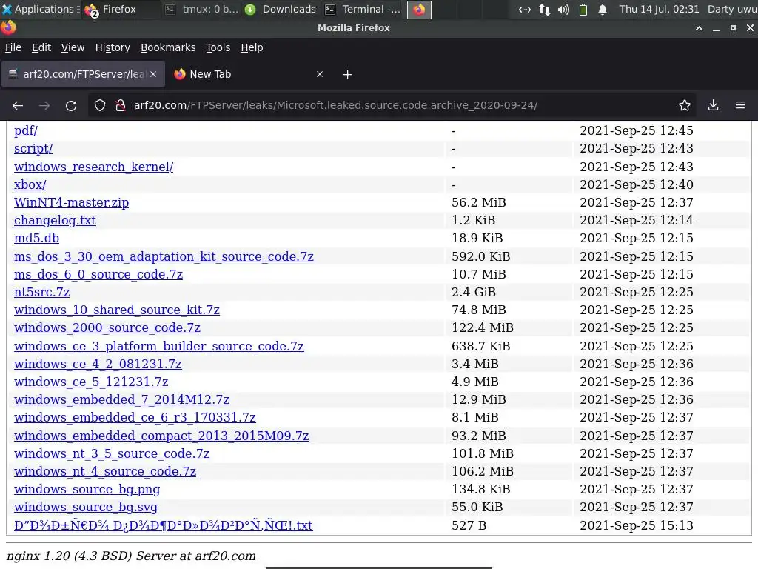The height and width of the screenshot is (569, 758).
Task: Switch to Terminal taskbar window
Action: tap(363, 9)
